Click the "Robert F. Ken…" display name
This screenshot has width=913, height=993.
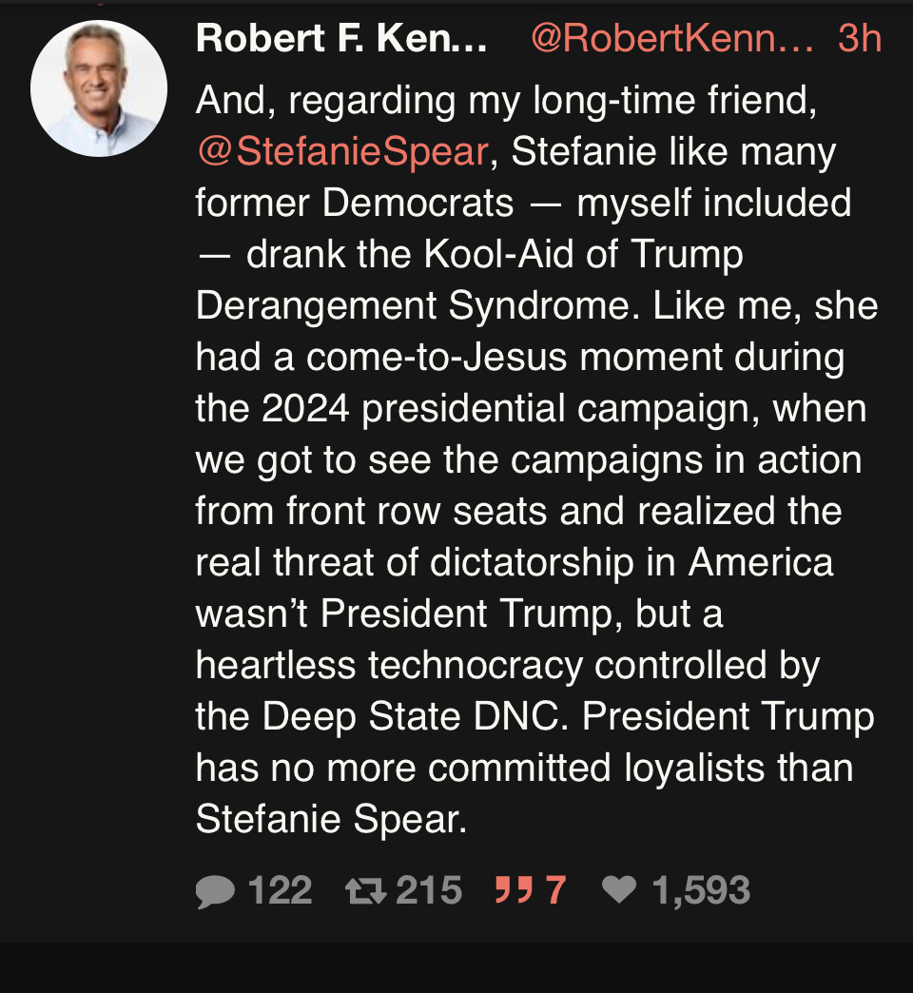click(340, 40)
